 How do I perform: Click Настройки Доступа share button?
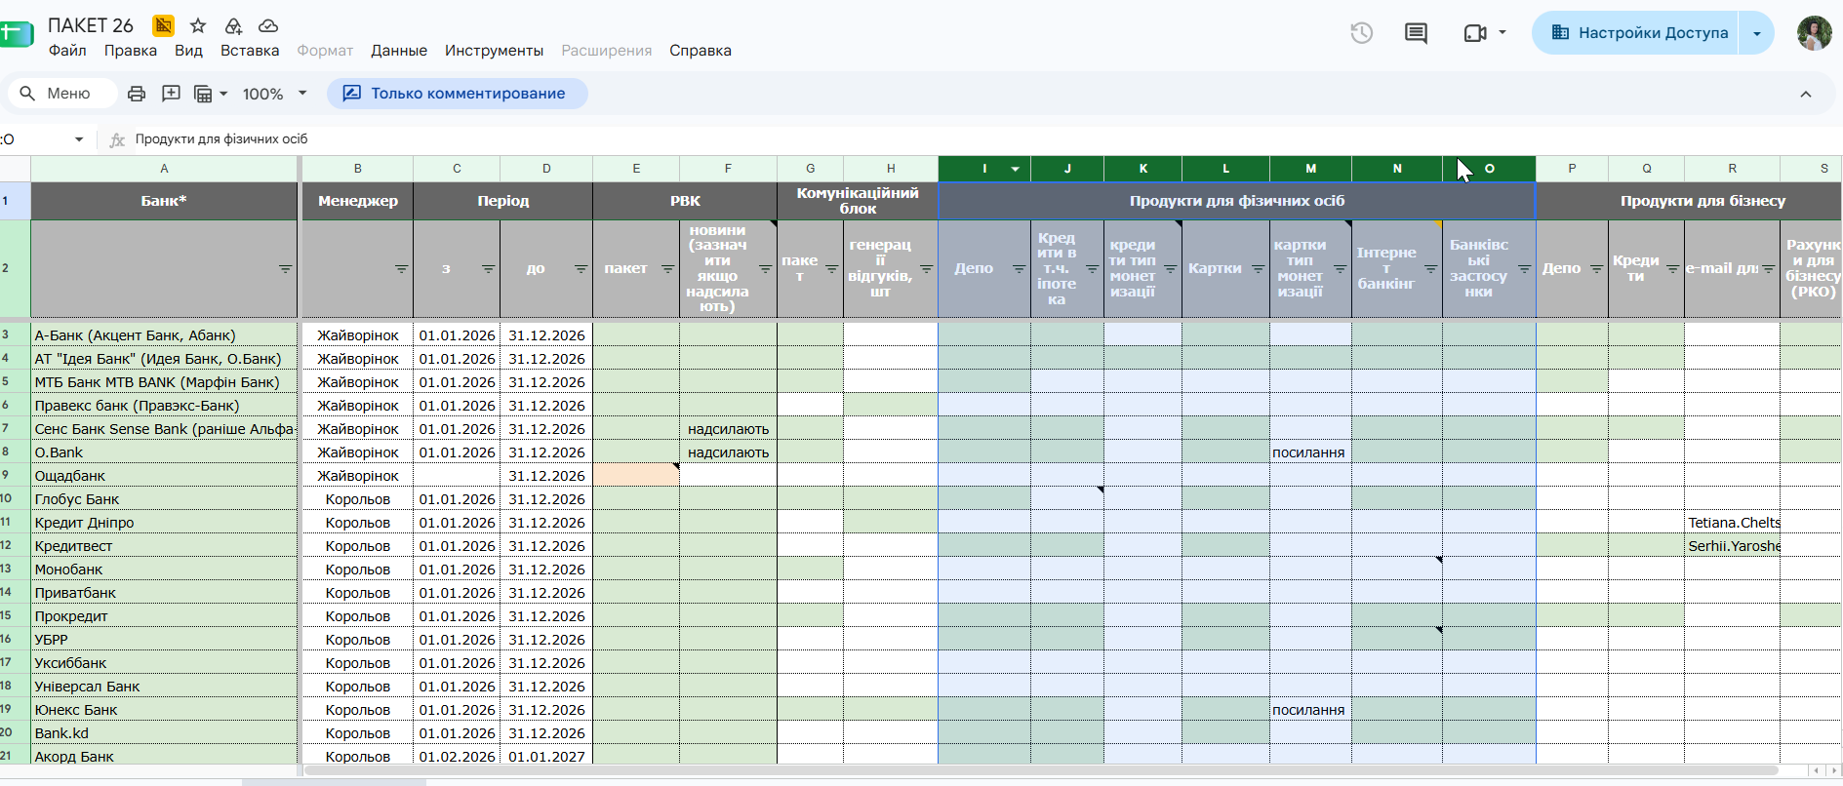(1637, 33)
